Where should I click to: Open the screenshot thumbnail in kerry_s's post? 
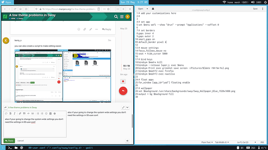point(63,76)
